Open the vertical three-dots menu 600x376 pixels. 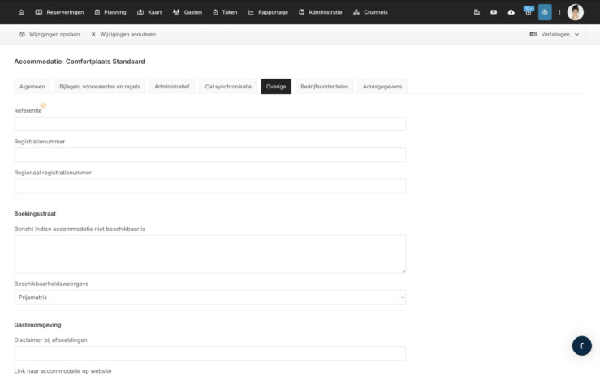coord(559,12)
